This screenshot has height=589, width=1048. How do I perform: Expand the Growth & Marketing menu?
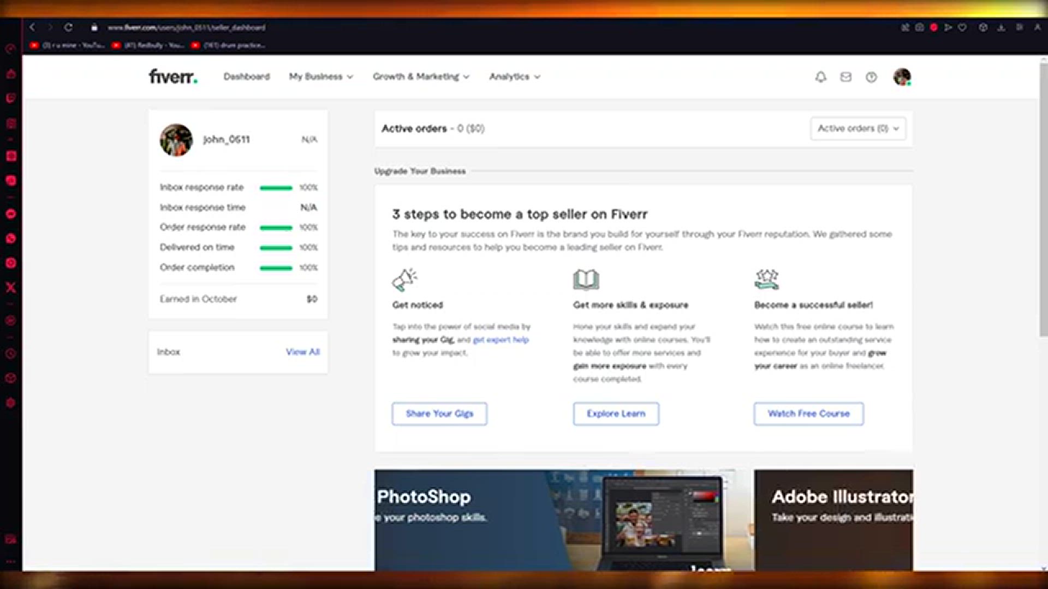click(421, 77)
